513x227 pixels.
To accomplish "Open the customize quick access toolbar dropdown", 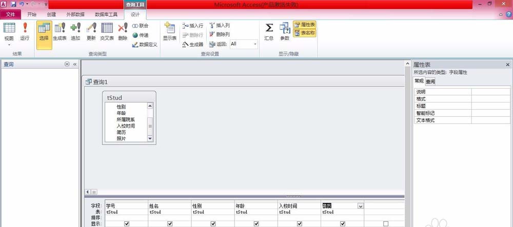I will coord(46,5).
